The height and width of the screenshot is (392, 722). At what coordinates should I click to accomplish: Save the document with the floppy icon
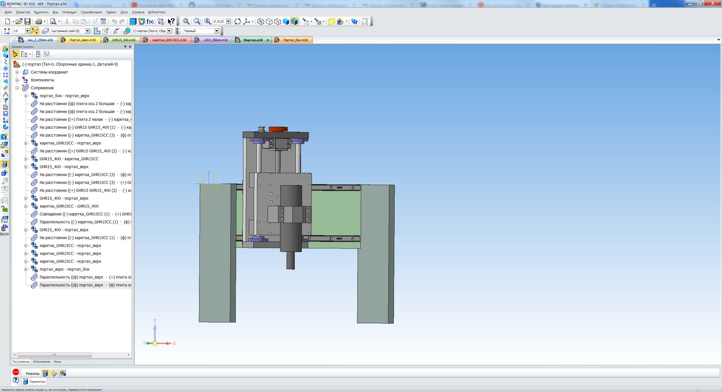click(x=27, y=21)
